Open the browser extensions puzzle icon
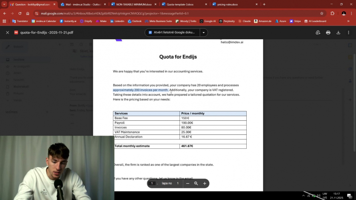The image size is (356, 200). coord(332,13)
